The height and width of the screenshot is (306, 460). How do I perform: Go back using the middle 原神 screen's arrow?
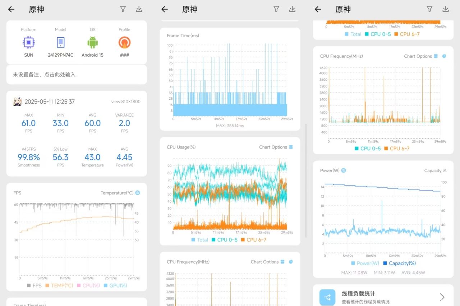pos(165,9)
